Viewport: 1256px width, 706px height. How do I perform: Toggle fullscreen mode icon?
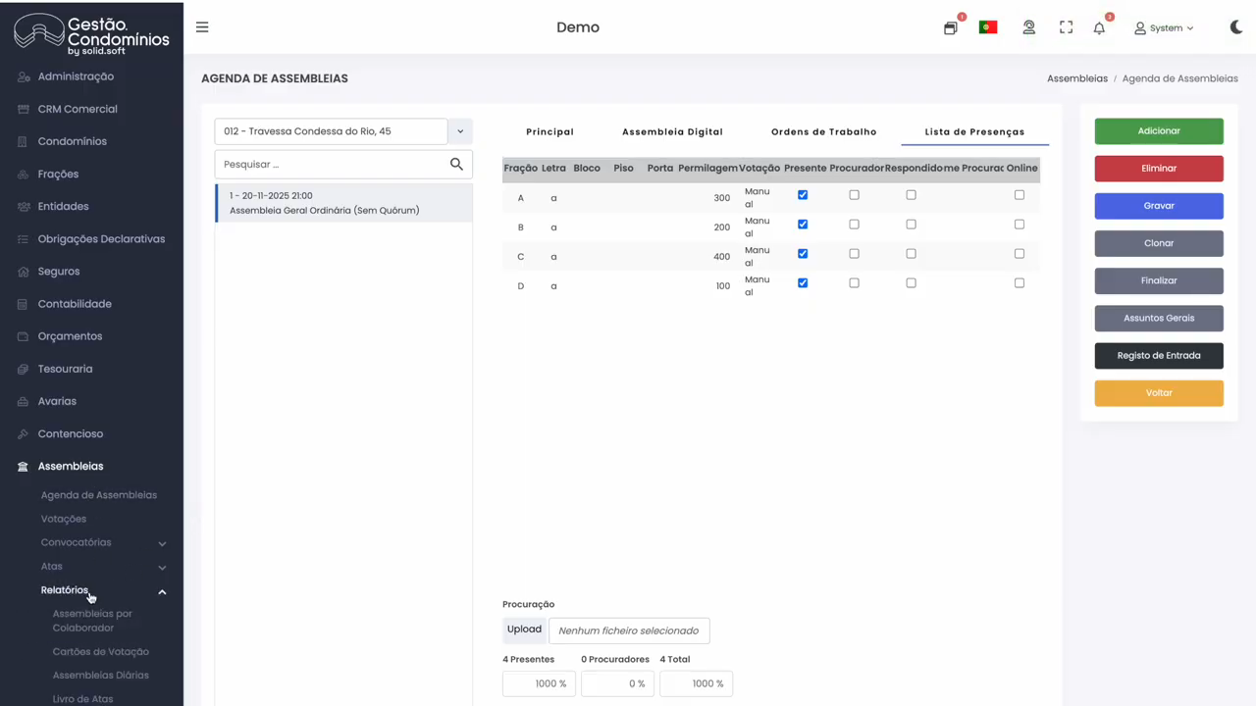[1066, 27]
